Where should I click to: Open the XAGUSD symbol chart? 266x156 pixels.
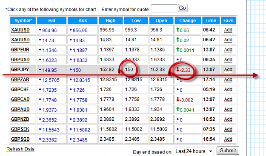coord(20,40)
